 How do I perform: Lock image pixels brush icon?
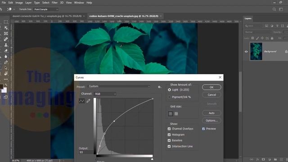pyautogui.click(x=257, y=38)
